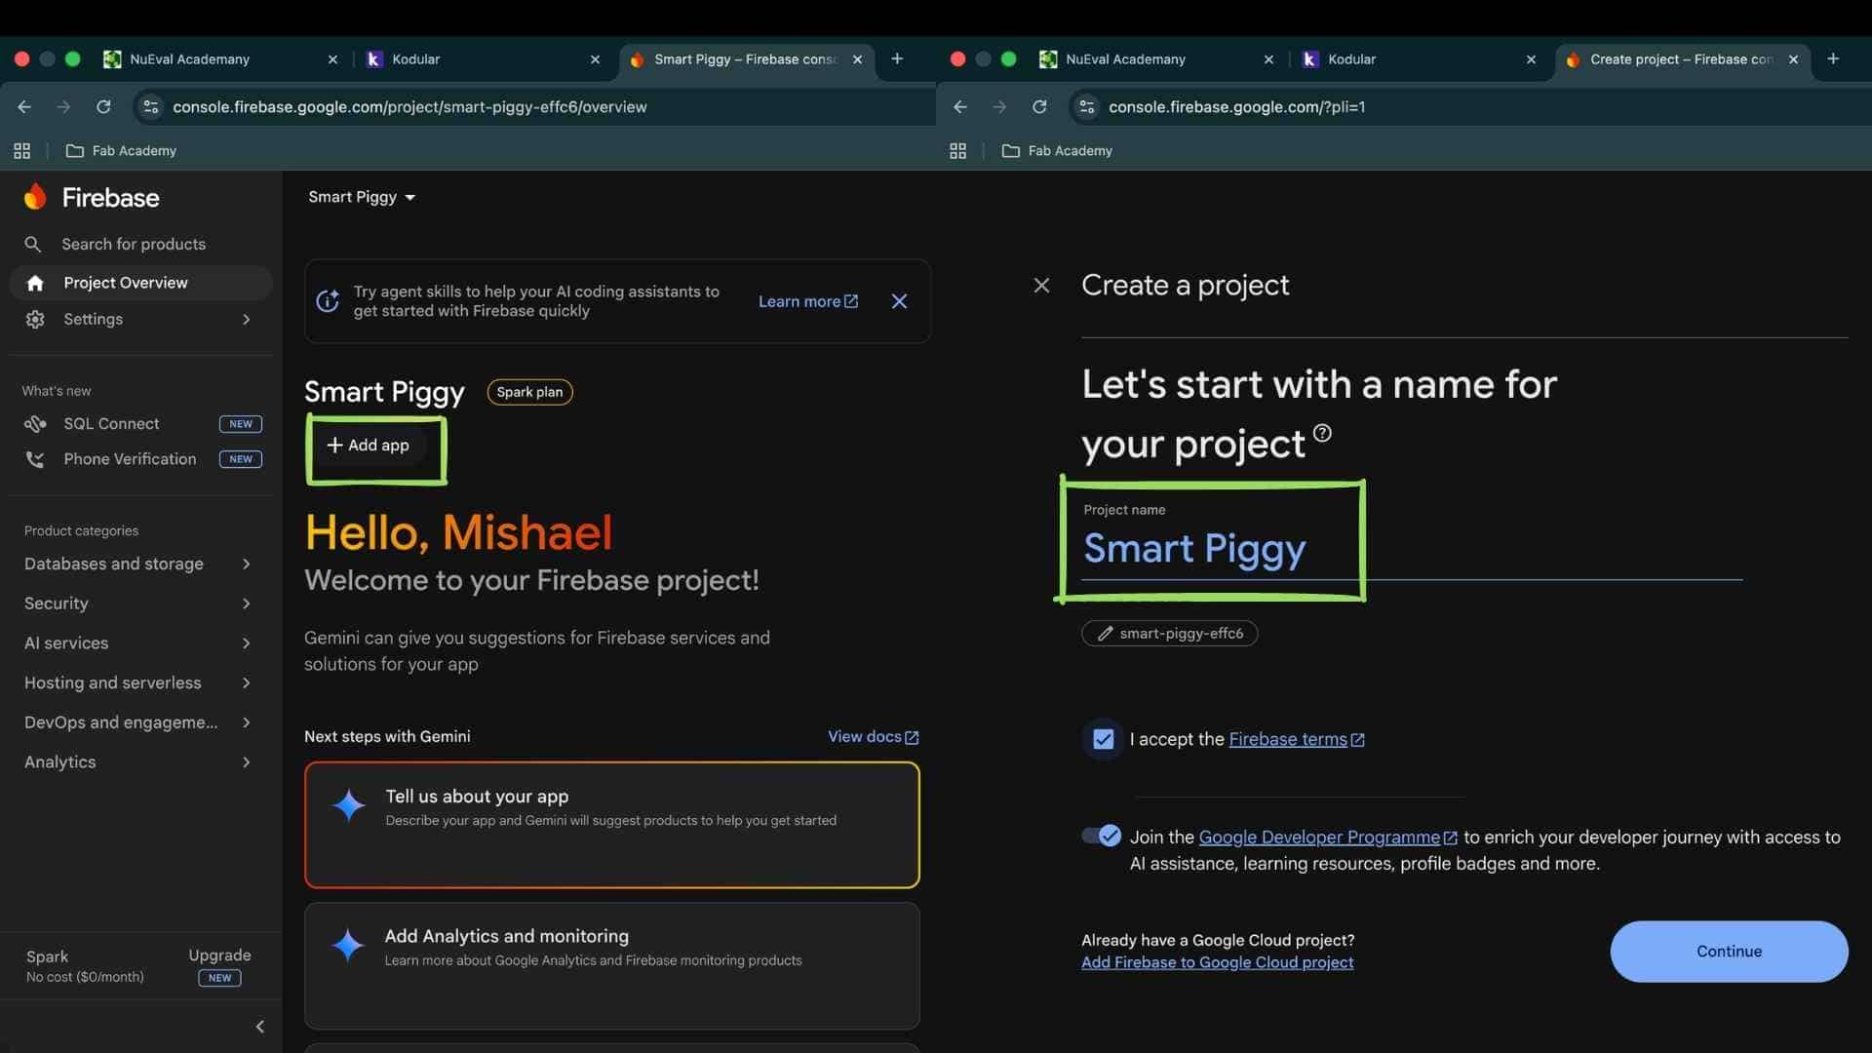This screenshot has width=1872, height=1053.
Task: Reload the Smart Piggy Firebase page
Action: click(103, 106)
